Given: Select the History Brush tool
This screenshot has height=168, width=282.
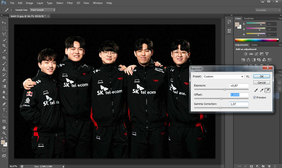Looking at the screenshot, I should [4, 75].
